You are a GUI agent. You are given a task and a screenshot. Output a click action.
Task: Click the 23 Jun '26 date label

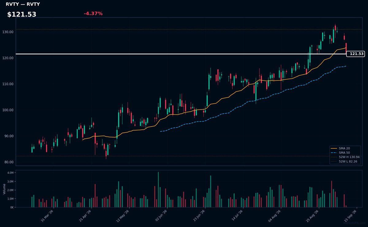199,215
